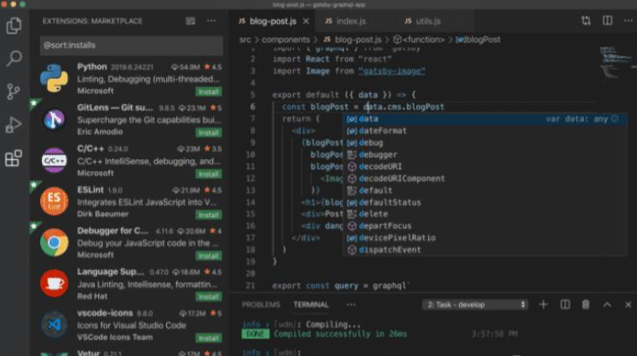Follow the "gatsby-image" import link
Screen dimensions: 637x356
coord(392,71)
